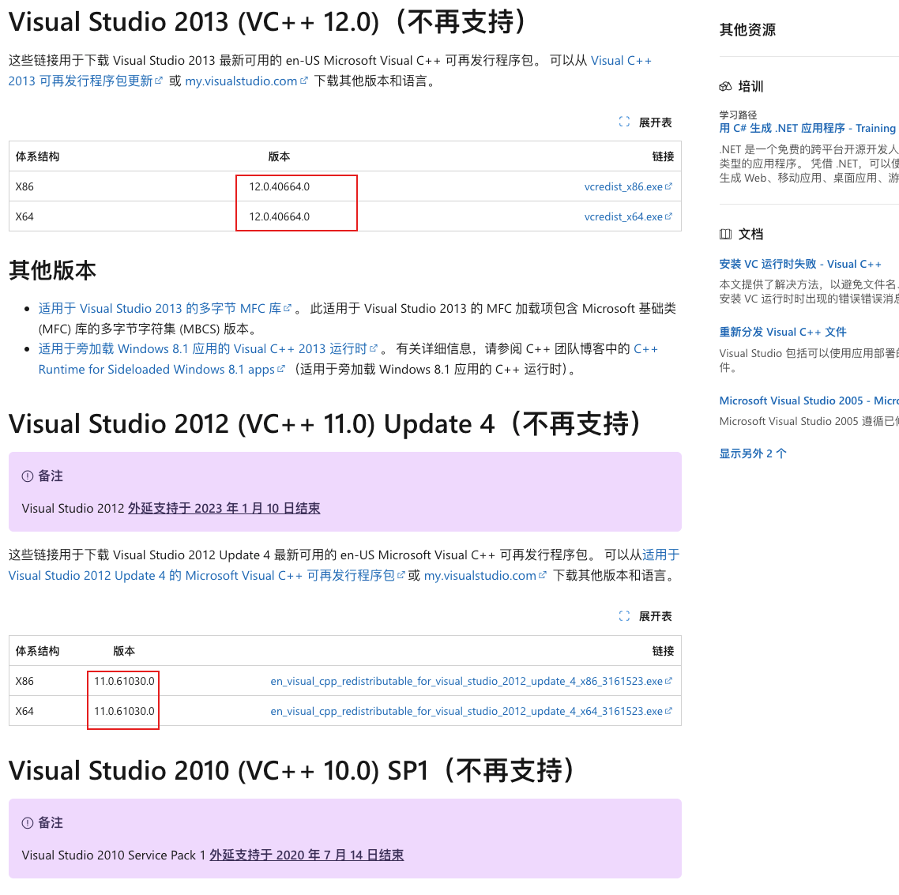Expand the Visual Studio 2013 table
899x895 pixels.
point(655,122)
